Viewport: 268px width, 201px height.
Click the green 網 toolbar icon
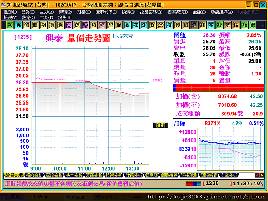(253, 25)
